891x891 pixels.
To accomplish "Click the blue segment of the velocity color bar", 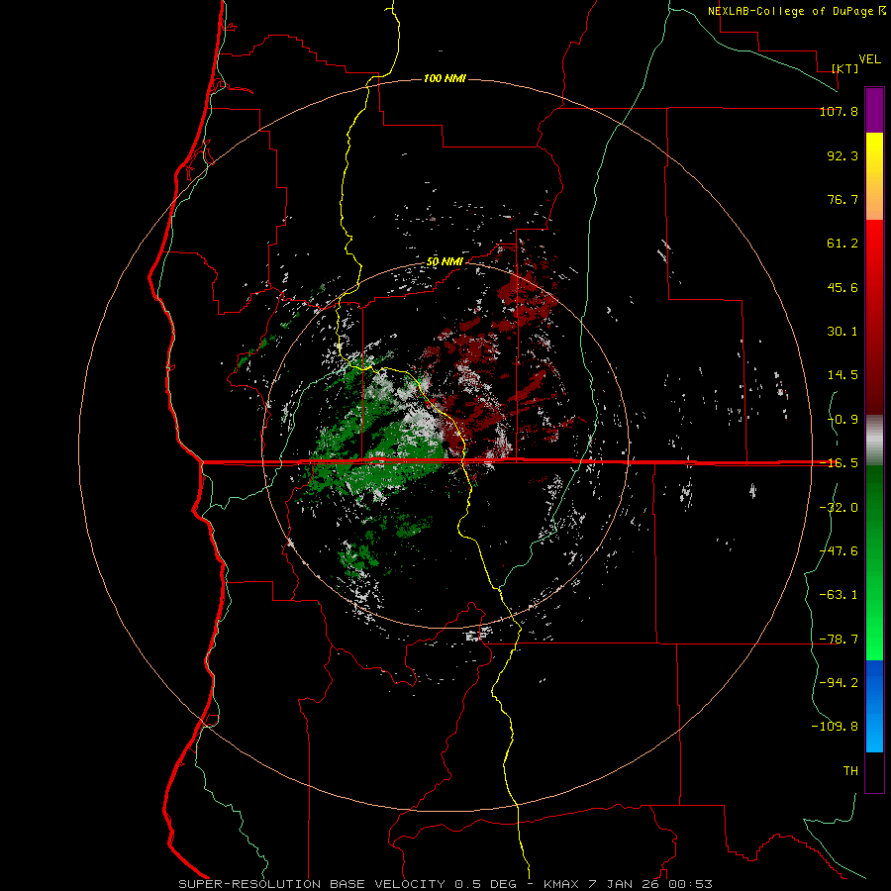I will (874, 706).
